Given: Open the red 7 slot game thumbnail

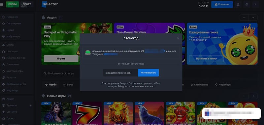Looking at the screenshot, I should [87, 113].
